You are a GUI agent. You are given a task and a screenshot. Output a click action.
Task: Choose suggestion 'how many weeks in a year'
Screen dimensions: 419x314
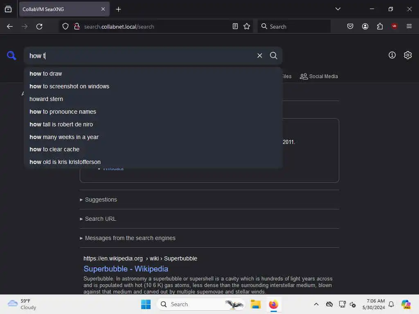click(x=153, y=137)
